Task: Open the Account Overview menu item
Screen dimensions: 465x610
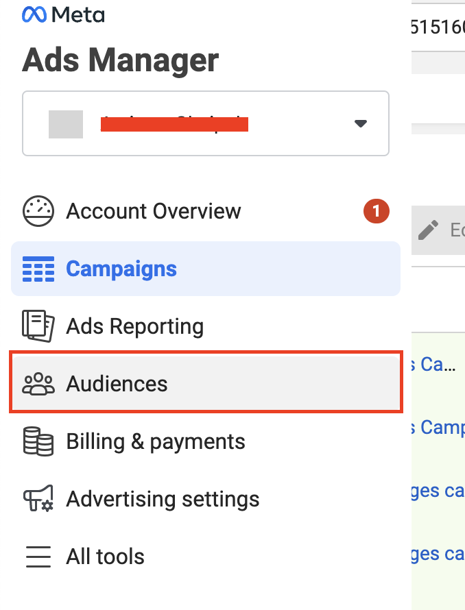Action: click(x=154, y=211)
